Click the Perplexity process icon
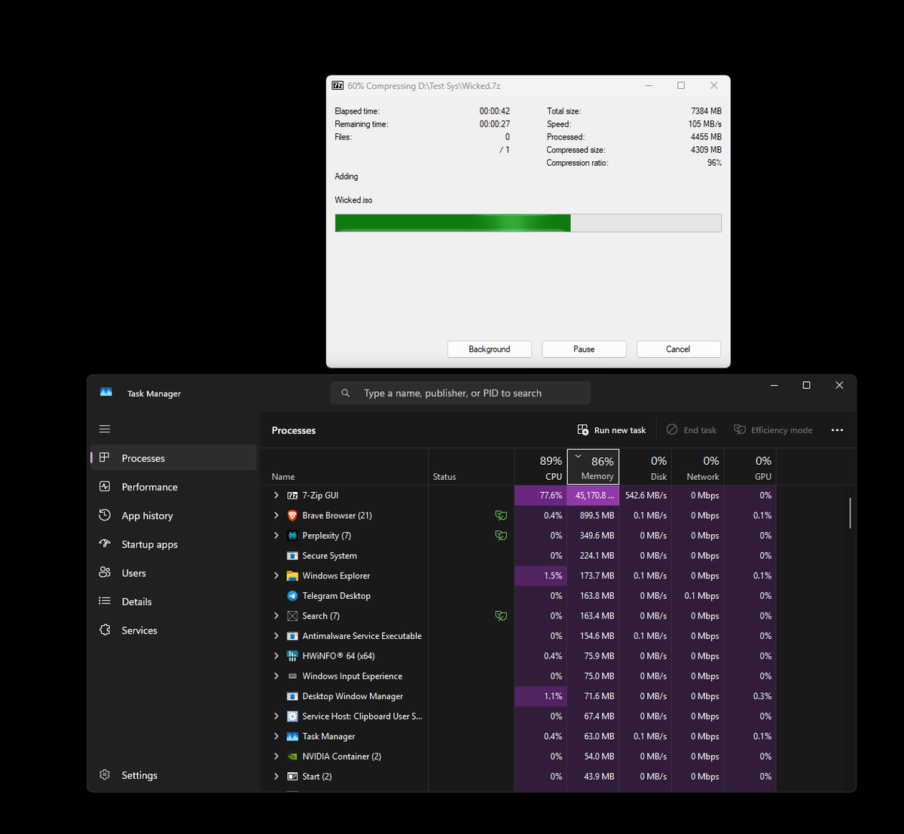 tap(292, 536)
